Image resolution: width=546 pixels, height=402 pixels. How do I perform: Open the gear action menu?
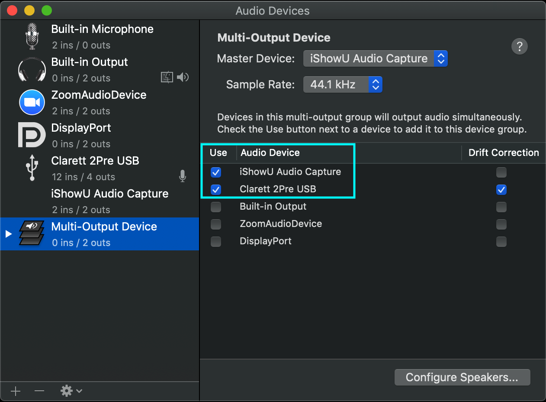[x=71, y=391]
